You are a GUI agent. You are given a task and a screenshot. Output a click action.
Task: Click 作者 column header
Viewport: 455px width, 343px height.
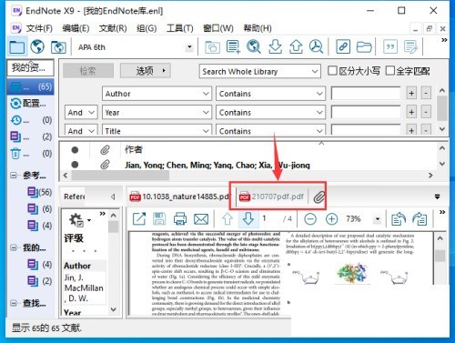click(134, 149)
